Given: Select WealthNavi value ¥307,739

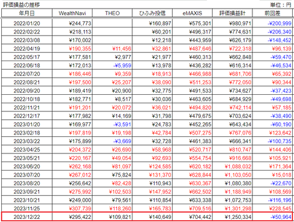Looking at the screenshot, I should point(80,209).
